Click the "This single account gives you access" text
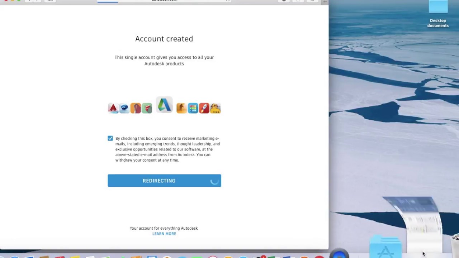The width and height of the screenshot is (459, 258). click(x=164, y=61)
